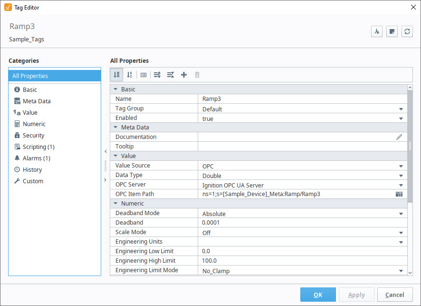Screen dimensions: 421x306
Task: Select the Value category label
Action: 30,112
